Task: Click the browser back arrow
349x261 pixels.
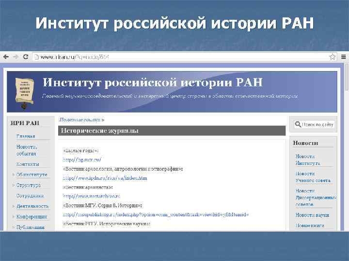Action: 6,57
